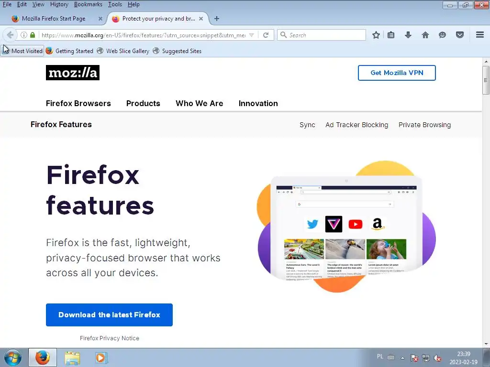Open the History menu
Viewport: 490px width, 367px height.
[59, 4]
